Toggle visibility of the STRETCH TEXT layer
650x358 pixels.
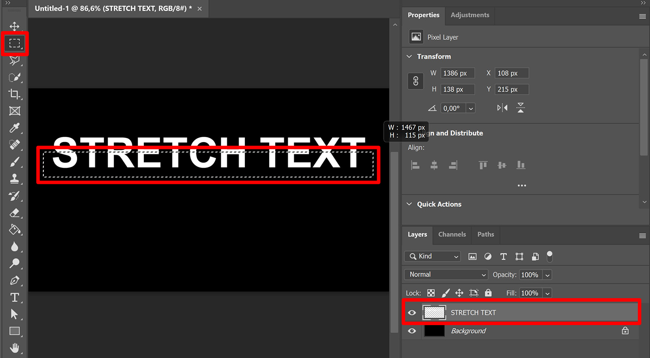(412, 312)
